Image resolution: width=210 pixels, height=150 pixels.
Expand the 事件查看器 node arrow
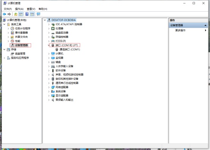point(8,33)
